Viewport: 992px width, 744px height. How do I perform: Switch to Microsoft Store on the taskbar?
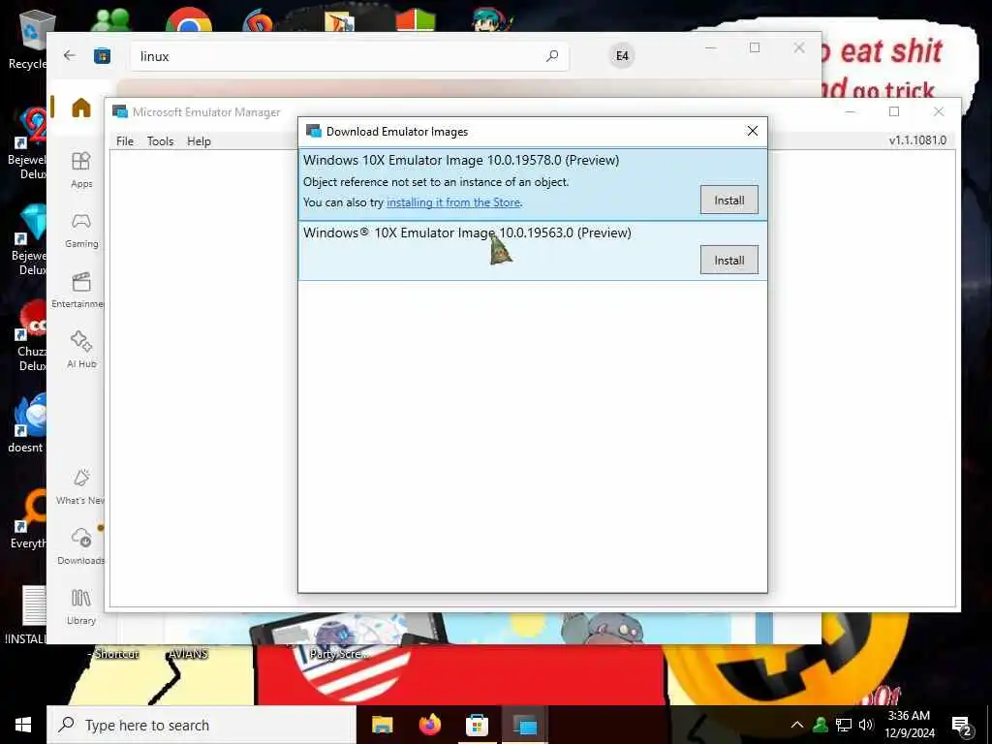(477, 725)
